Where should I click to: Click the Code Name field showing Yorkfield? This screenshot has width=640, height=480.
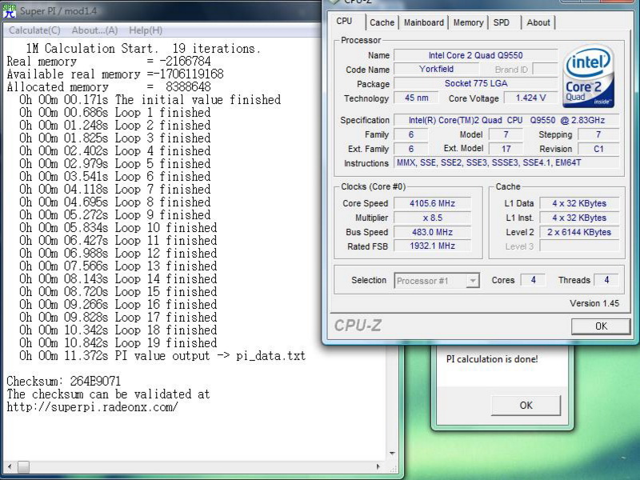(x=436, y=69)
